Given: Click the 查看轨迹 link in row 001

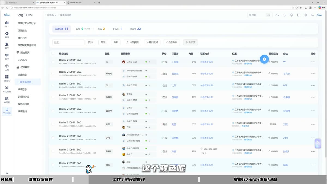Looking at the screenshot, I should 248,87.
